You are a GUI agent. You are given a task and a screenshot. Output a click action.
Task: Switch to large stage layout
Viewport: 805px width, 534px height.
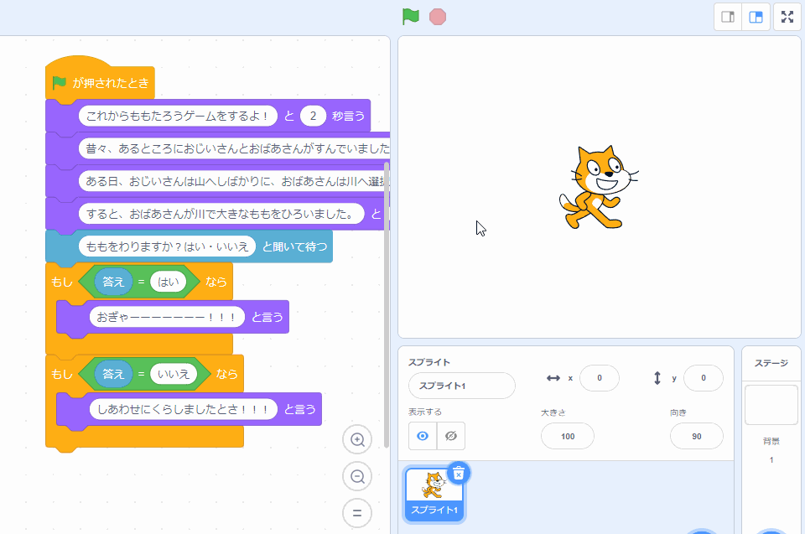coord(756,17)
